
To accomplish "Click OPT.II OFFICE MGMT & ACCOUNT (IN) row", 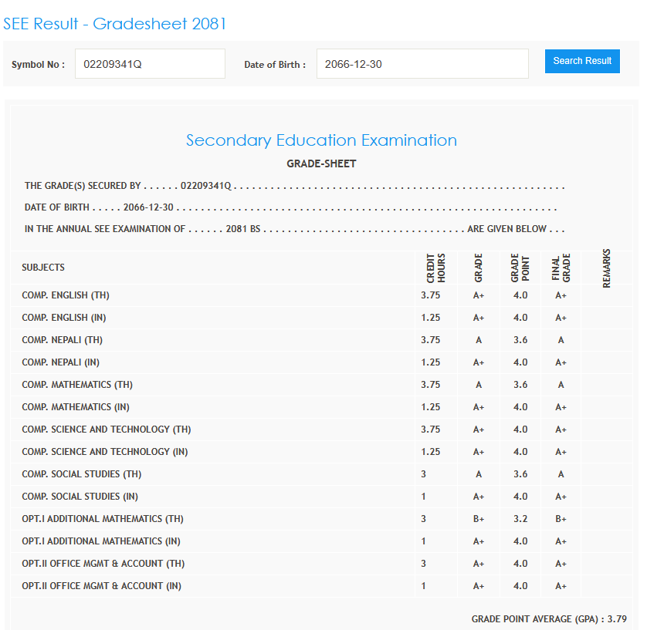I will (101, 586).
